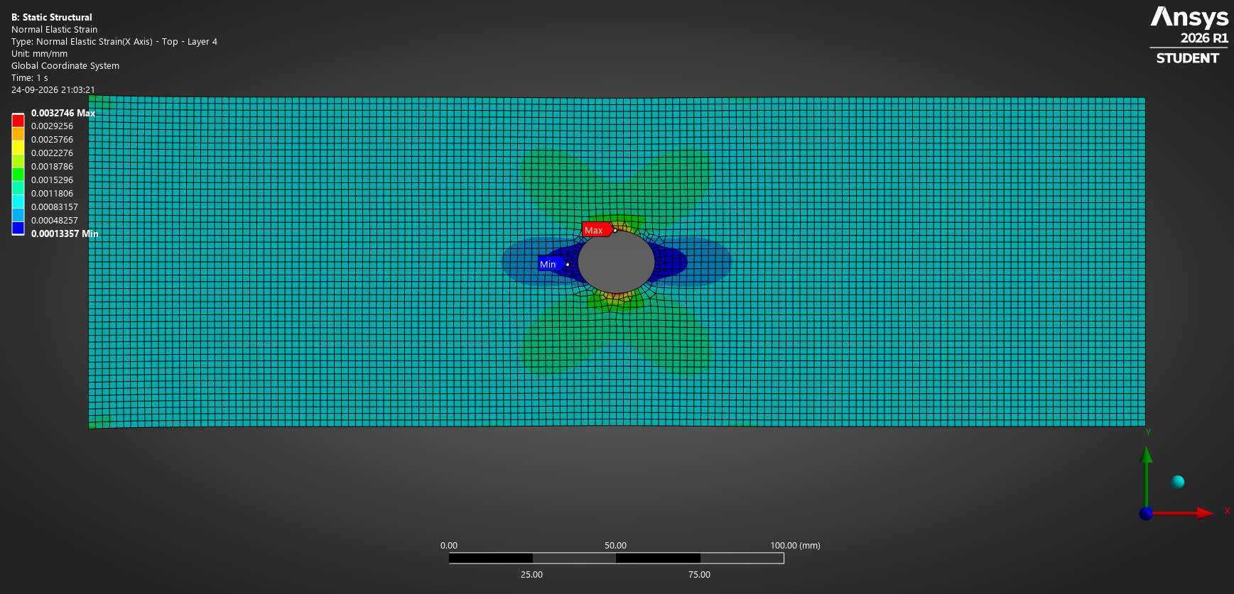The image size is (1234, 594).
Task: Click the legend value 0.0029256
Action: (x=52, y=126)
